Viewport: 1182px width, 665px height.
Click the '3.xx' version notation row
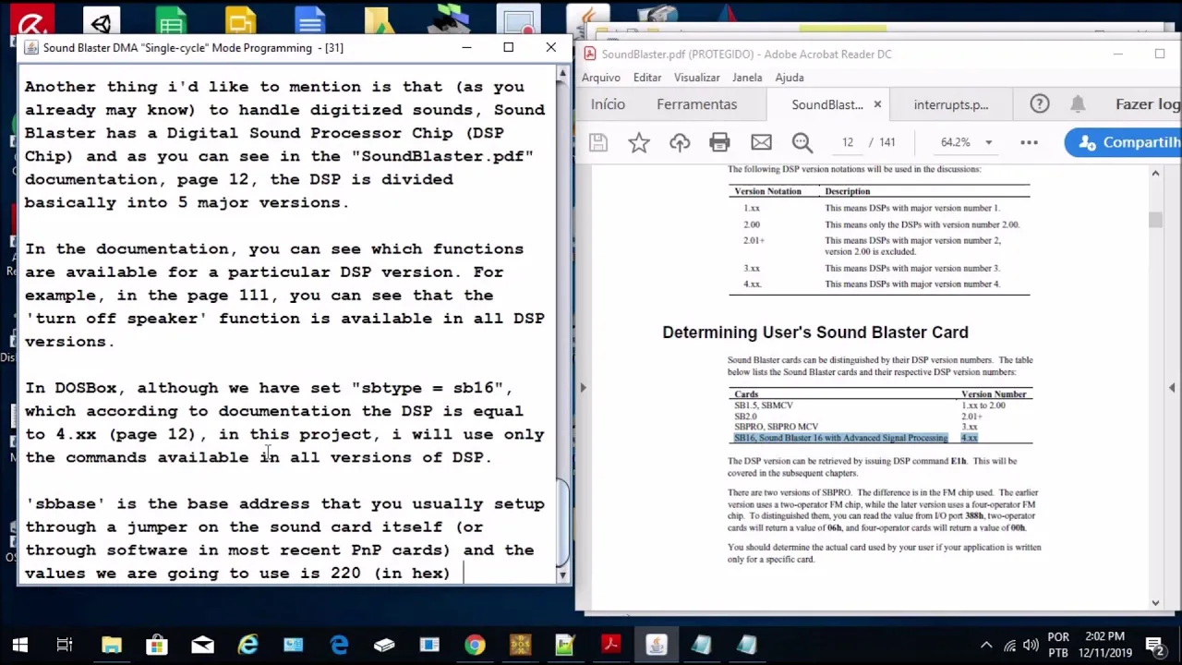(877, 268)
